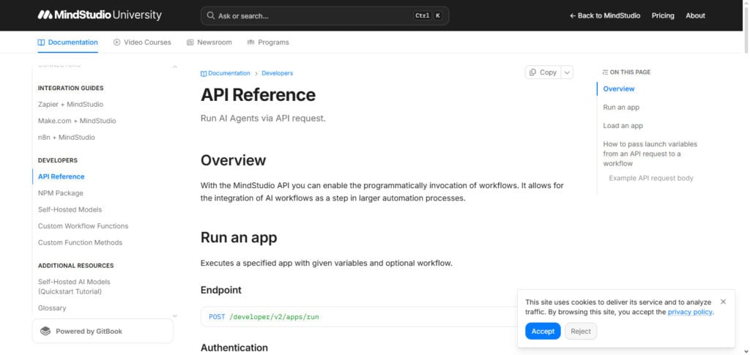Focus the Ask or search field

[x=324, y=16]
